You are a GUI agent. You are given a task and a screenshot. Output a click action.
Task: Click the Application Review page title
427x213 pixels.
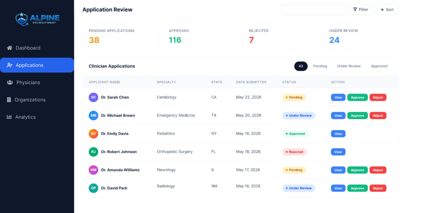coord(107,10)
